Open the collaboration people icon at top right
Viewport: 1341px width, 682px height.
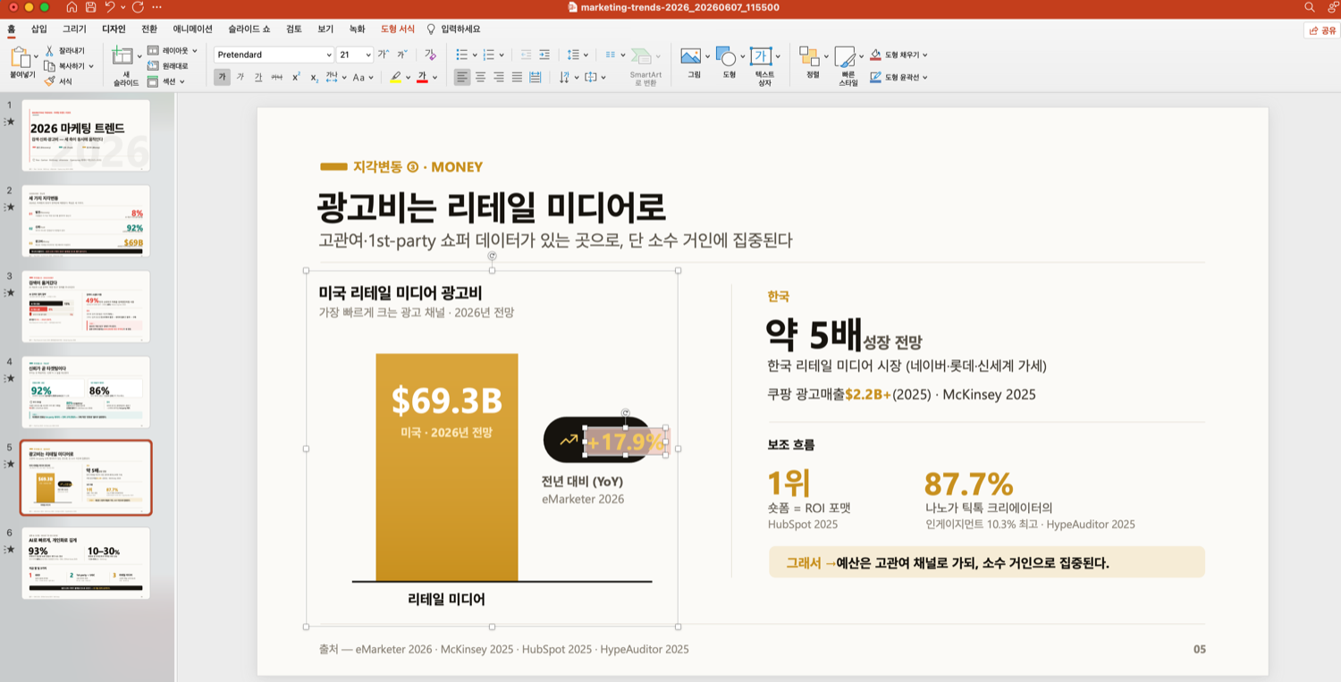coord(1332,7)
